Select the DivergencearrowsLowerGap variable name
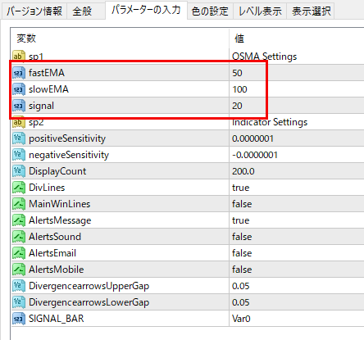 click(89, 302)
